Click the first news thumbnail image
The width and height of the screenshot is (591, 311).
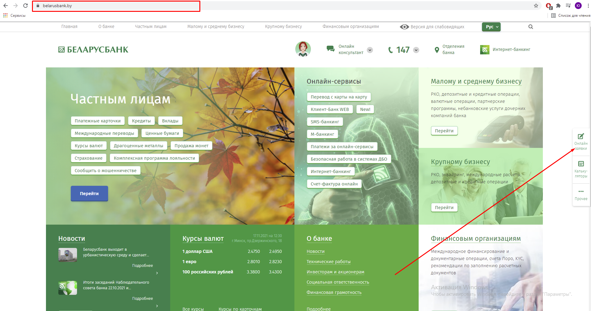pyautogui.click(x=68, y=255)
